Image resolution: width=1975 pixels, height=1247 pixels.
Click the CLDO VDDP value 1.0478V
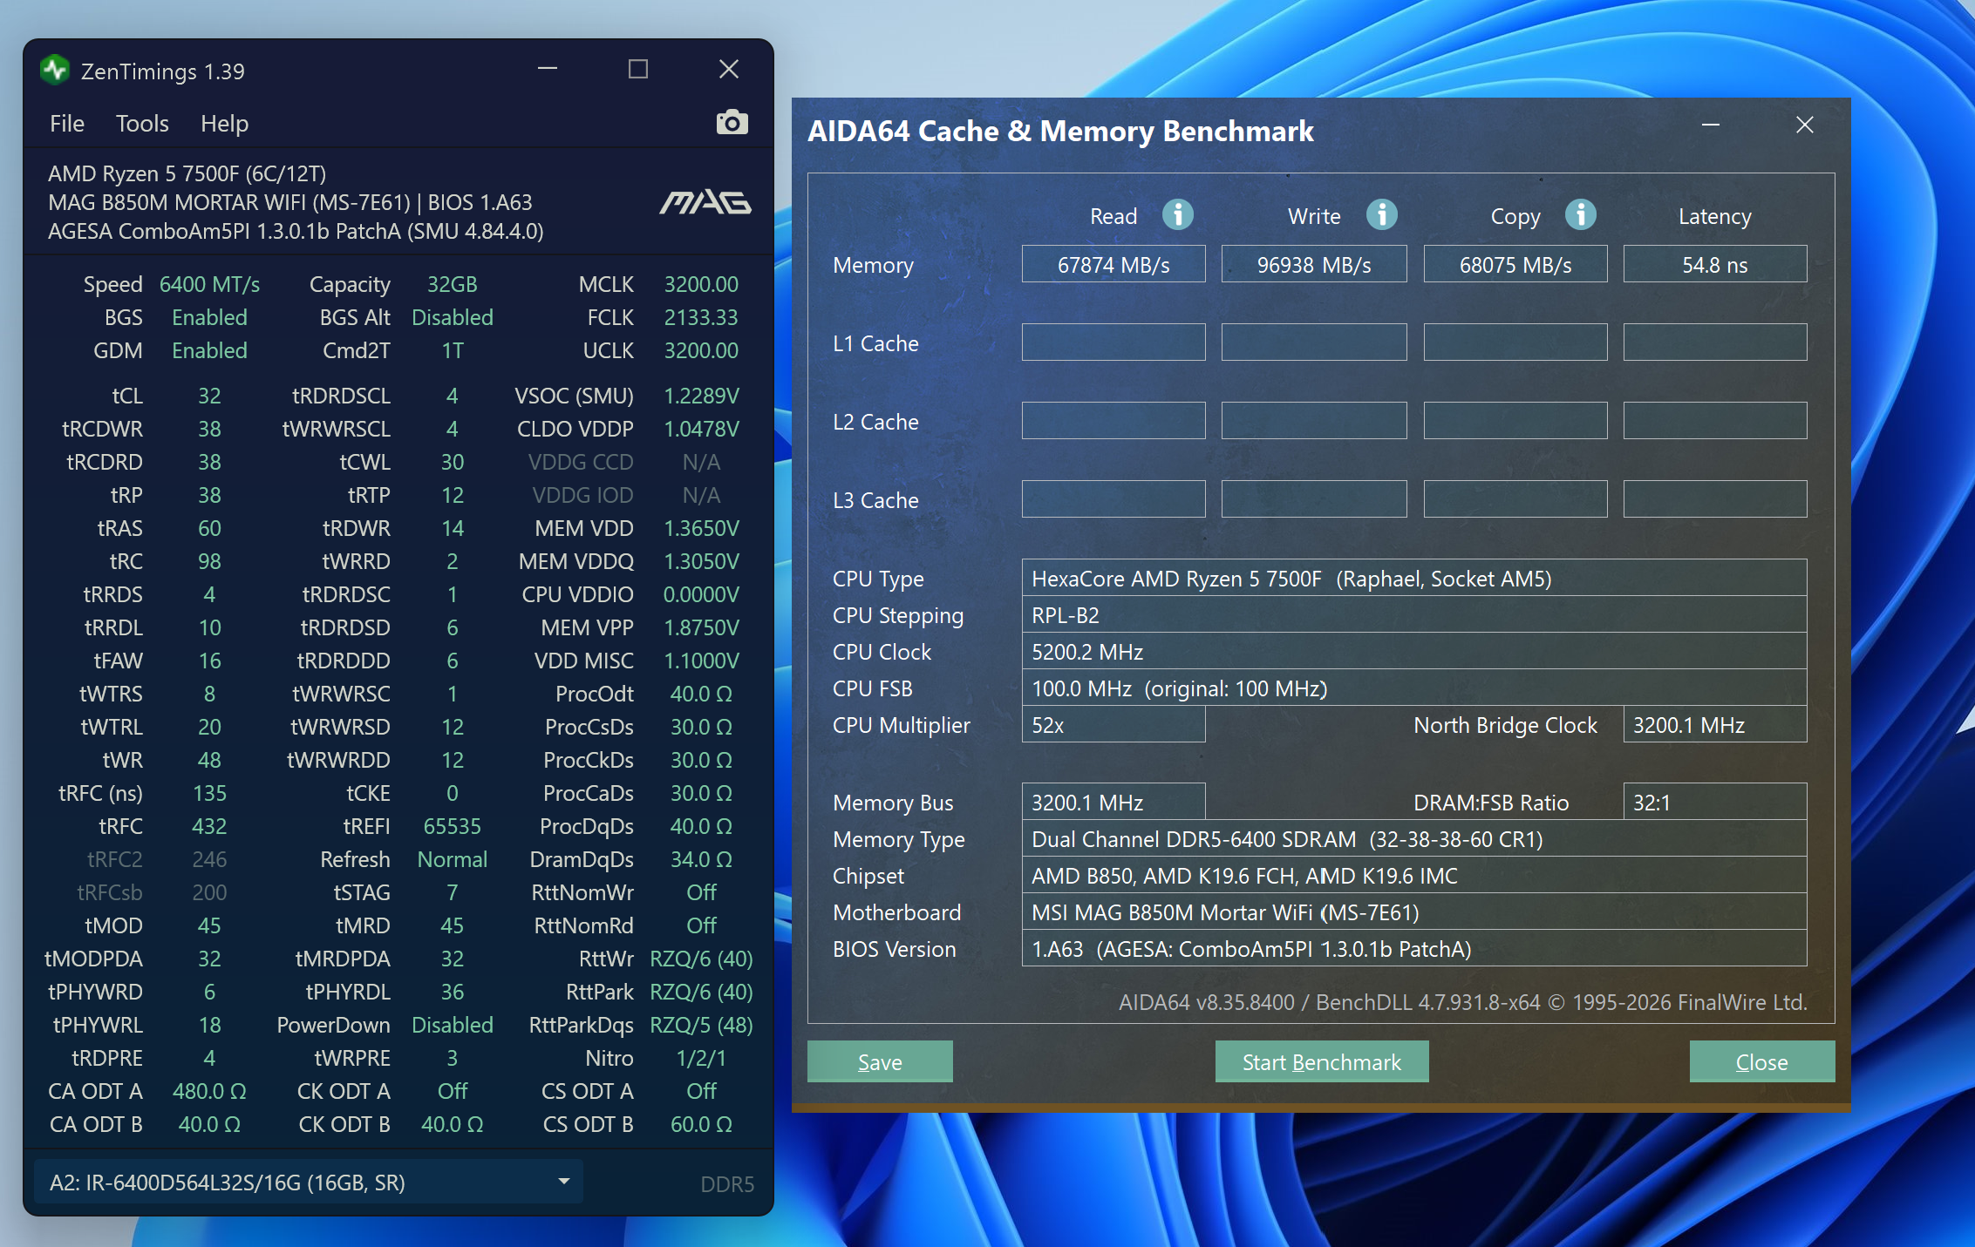coord(701,430)
